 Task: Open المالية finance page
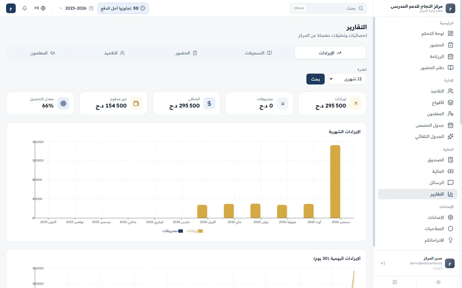pos(417,172)
